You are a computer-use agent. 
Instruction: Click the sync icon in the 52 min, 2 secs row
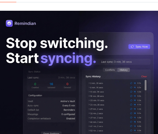point(131,131)
